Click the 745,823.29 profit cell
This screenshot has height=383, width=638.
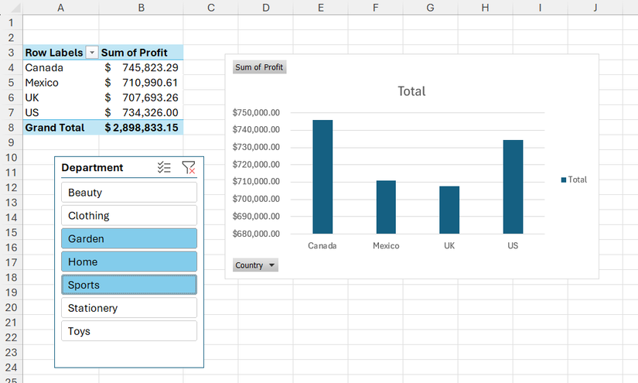click(x=141, y=67)
